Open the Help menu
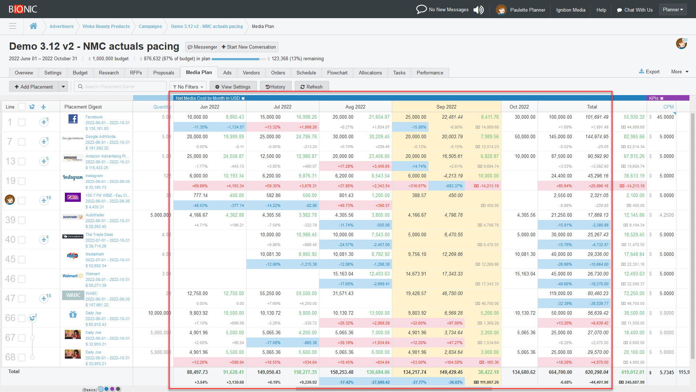696x392 pixels. (x=601, y=10)
